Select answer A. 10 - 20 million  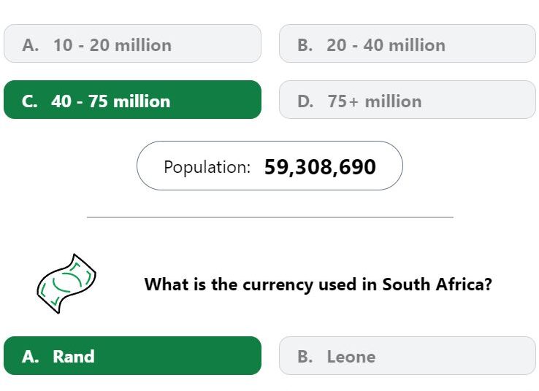click(x=132, y=44)
